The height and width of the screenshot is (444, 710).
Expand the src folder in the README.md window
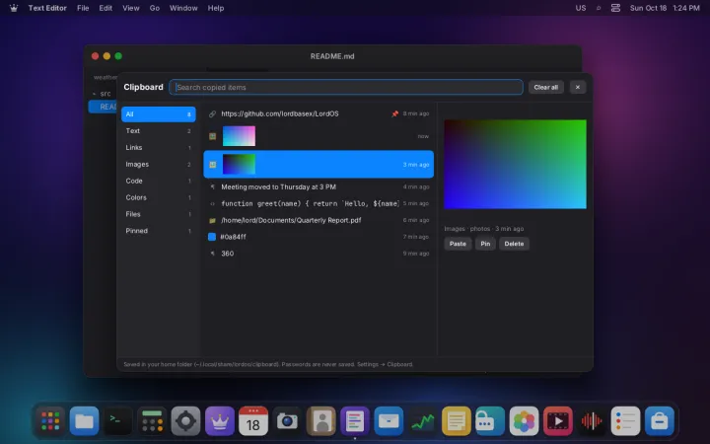click(95, 94)
